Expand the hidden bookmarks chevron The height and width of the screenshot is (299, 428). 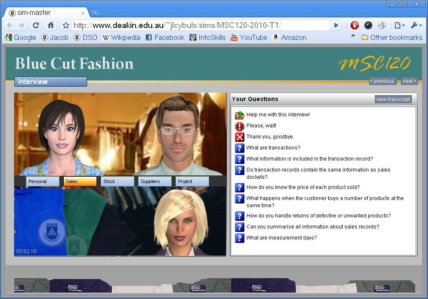tap(353, 37)
